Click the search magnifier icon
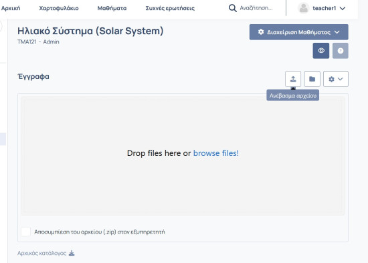This screenshot has width=368, height=263. pos(232,8)
